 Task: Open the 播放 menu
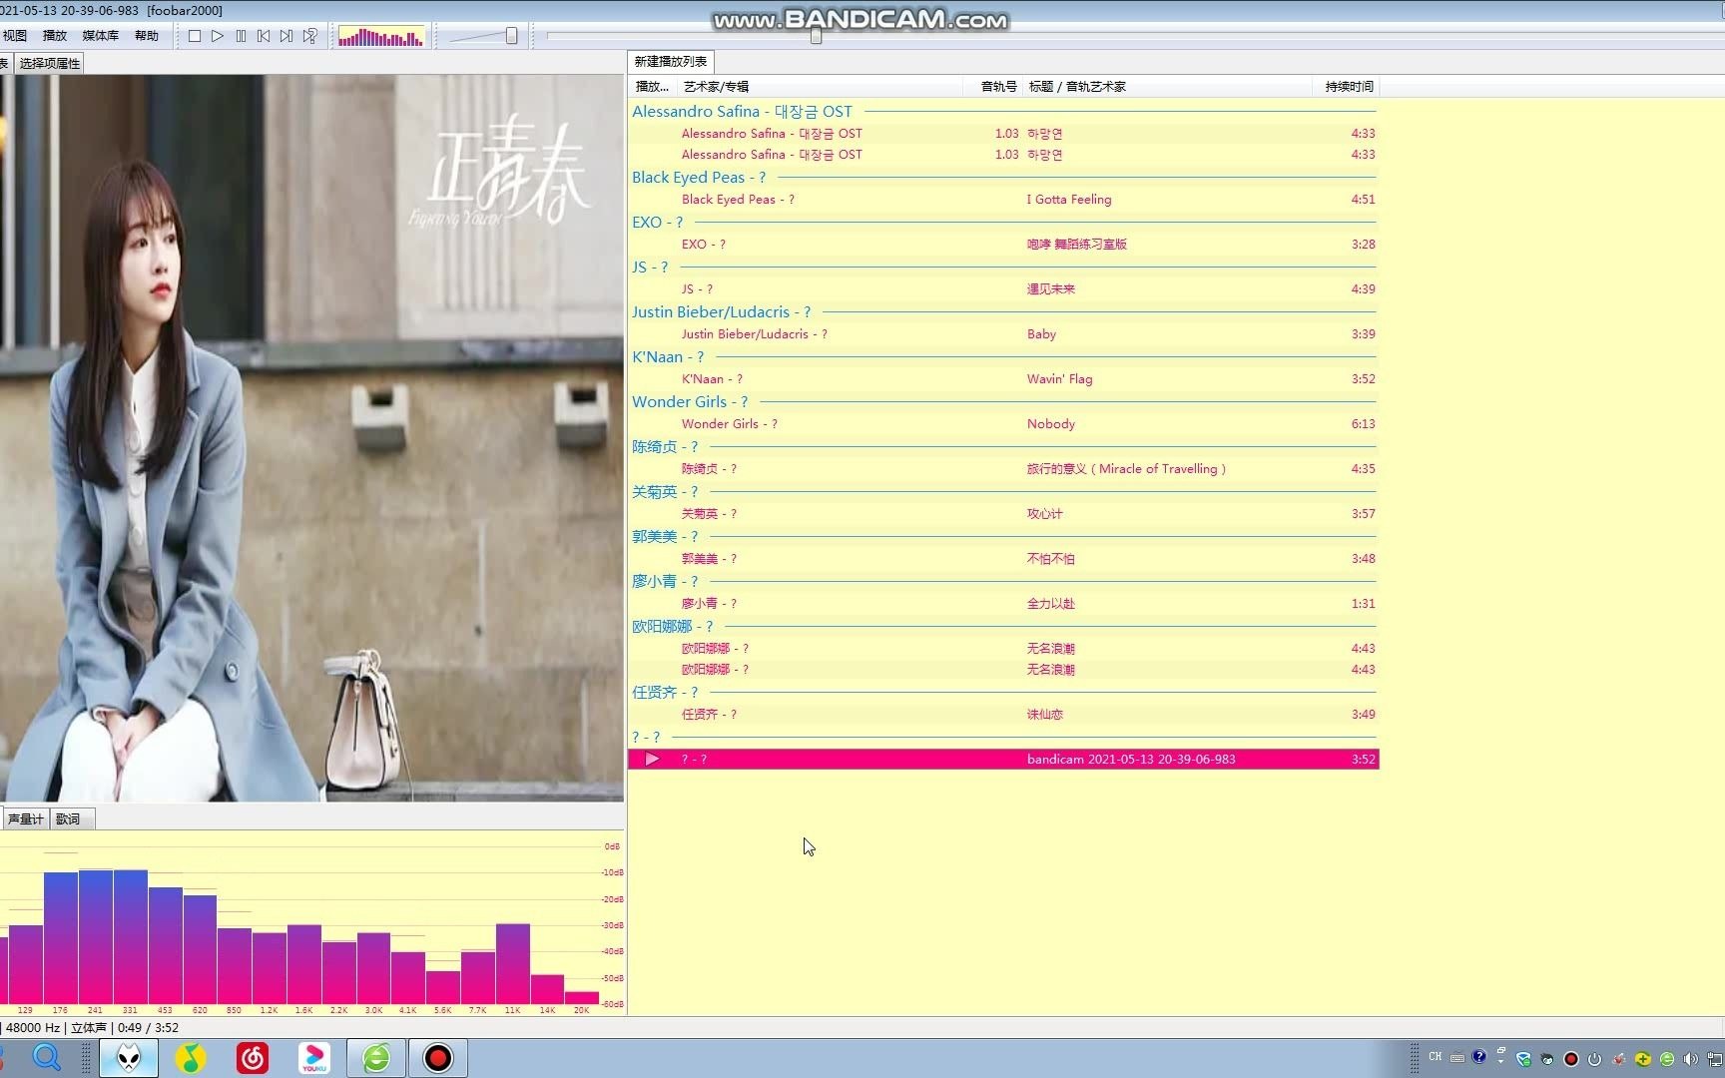[x=55, y=36]
